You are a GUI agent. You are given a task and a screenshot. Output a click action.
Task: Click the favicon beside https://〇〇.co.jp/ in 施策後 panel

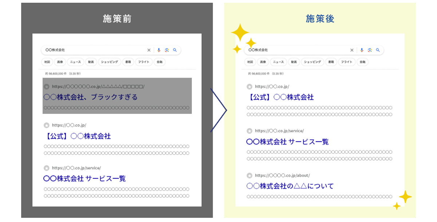tap(249, 87)
